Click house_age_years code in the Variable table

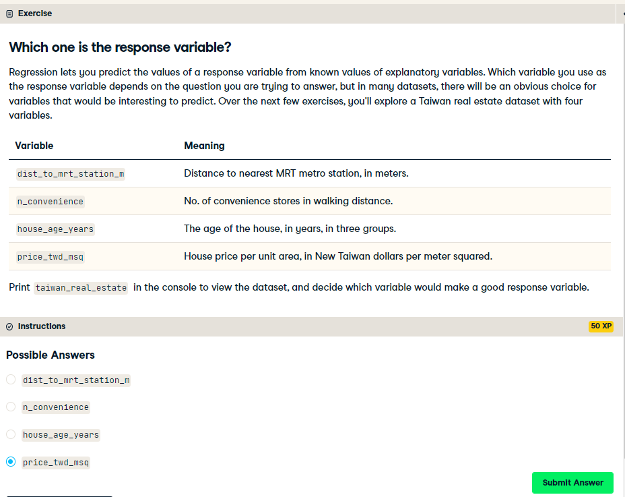click(55, 229)
